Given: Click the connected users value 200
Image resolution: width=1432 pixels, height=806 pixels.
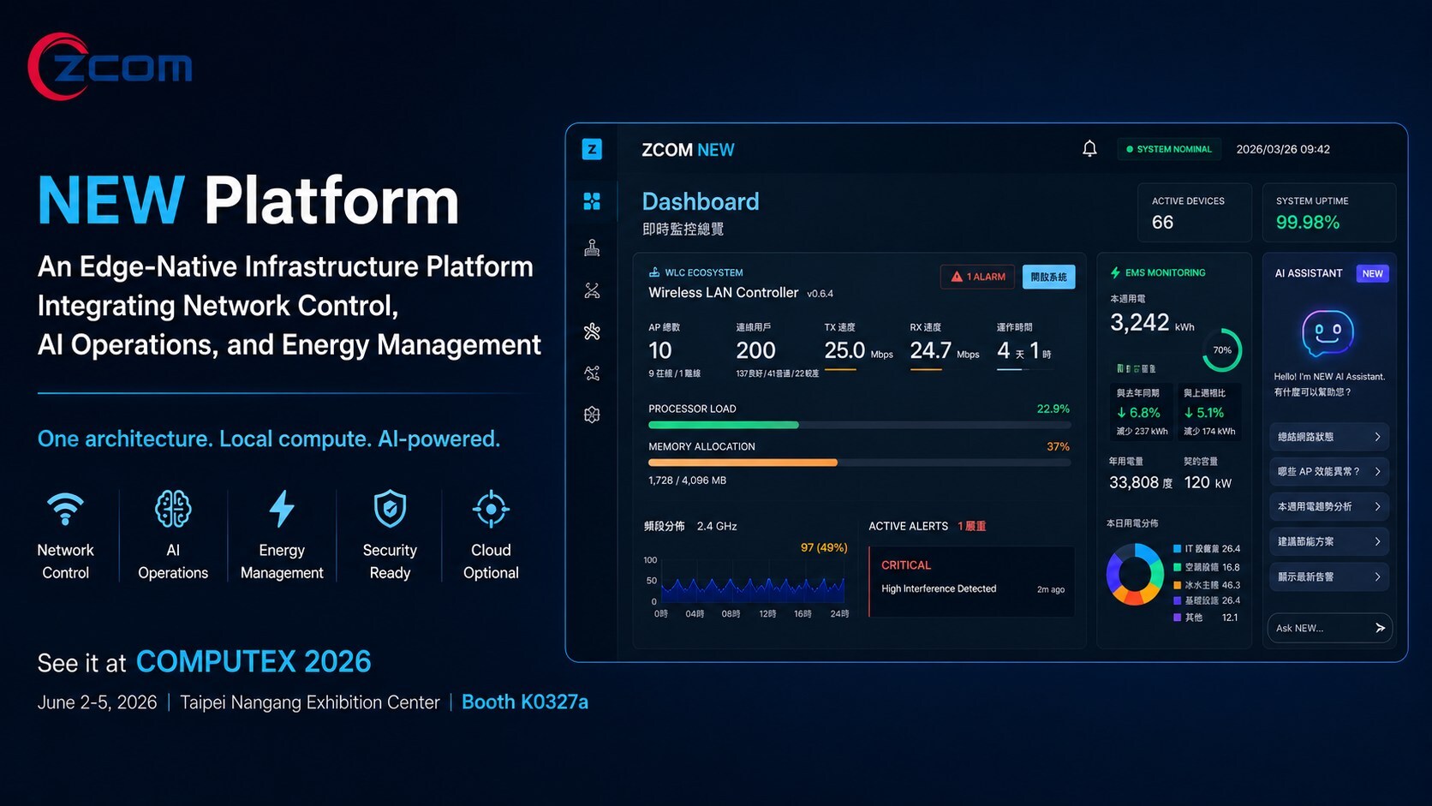Looking at the screenshot, I should point(756,350).
